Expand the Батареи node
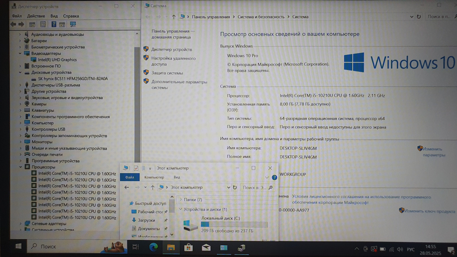Screen dimensions: 457x257 click(20, 41)
